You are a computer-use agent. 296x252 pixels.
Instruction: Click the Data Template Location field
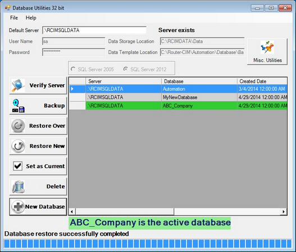point(202,52)
